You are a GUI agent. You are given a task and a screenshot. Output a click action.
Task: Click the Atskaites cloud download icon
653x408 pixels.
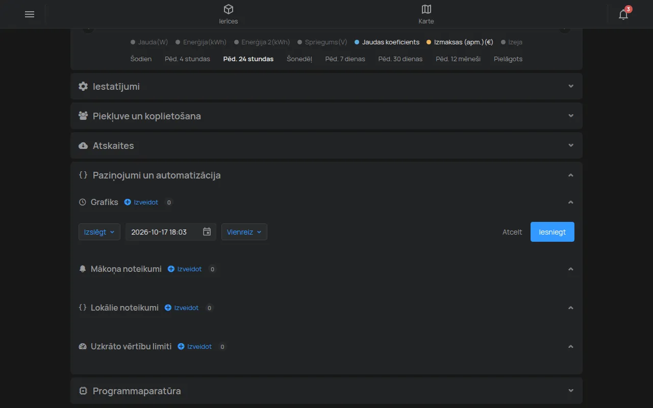point(83,146)
